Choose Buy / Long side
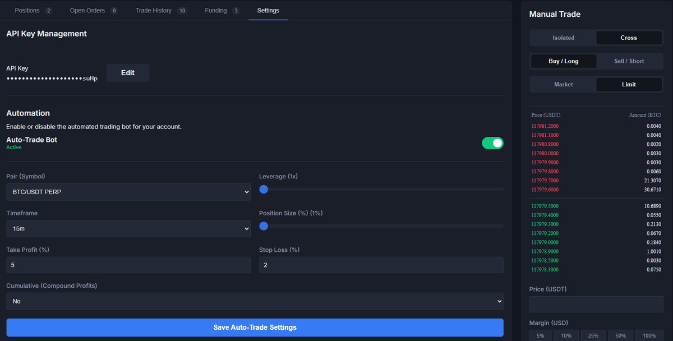The width and height of the screenshot is (673, 341). [564, 61]
